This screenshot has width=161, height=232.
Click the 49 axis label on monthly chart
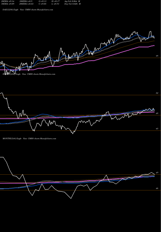[157, 172]
